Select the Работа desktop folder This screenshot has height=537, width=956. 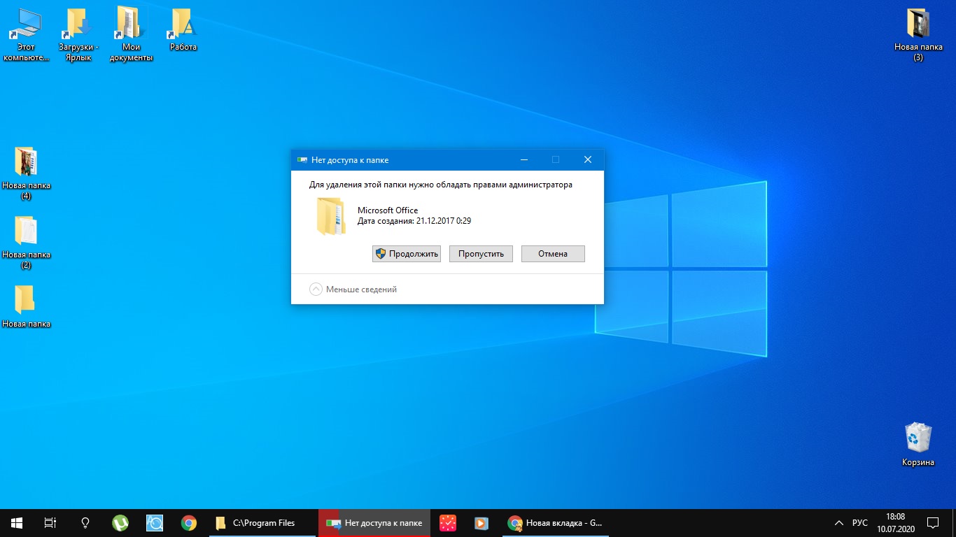(x=183, y=29)
